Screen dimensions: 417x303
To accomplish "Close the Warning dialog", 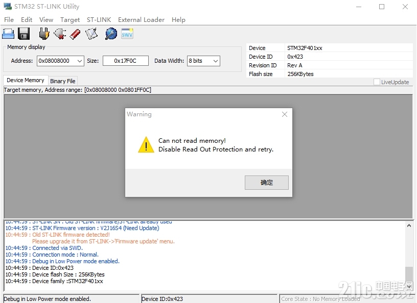I will click(x=285, y=114).
